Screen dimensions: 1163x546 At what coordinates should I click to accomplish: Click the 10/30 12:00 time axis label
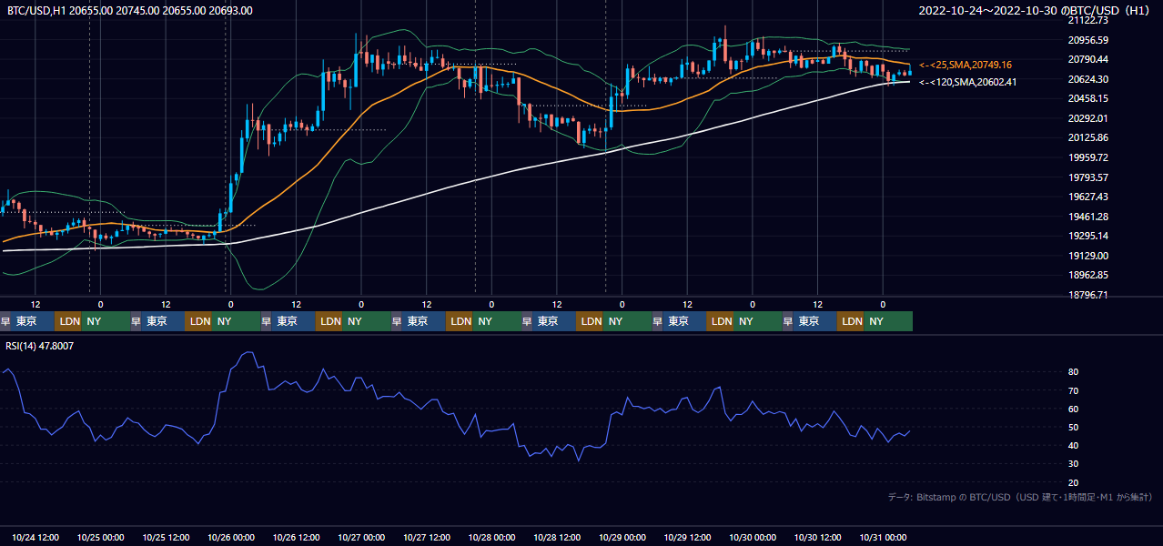pyautogui.click(x=818, y=538)
